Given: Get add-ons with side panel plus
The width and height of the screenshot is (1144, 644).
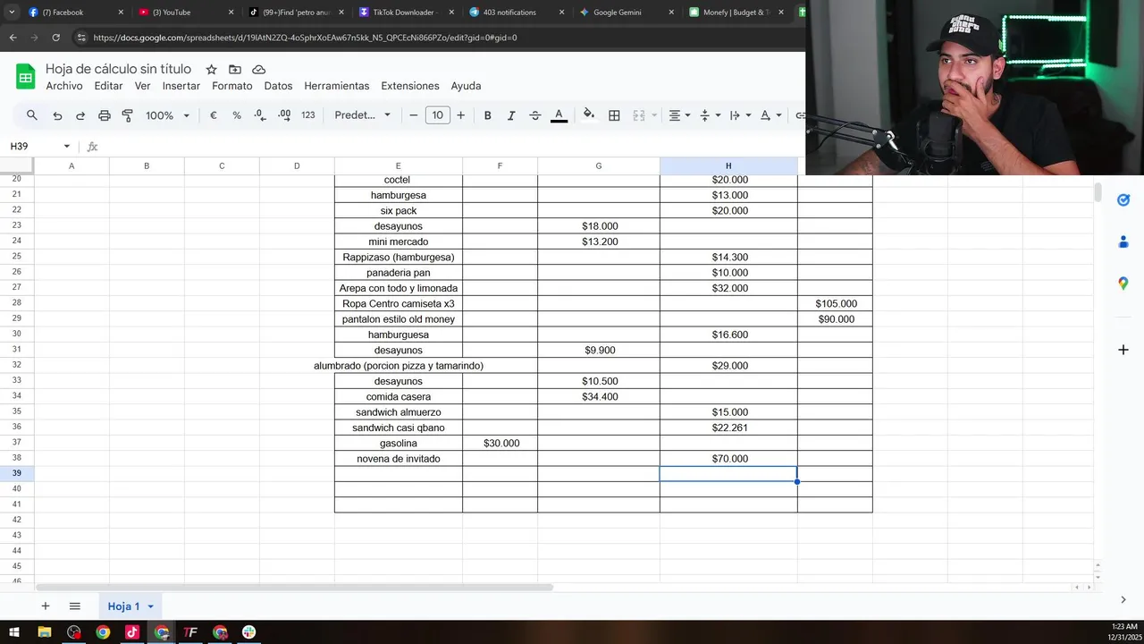Looking at the screenshot, I should pos(1123,350).
